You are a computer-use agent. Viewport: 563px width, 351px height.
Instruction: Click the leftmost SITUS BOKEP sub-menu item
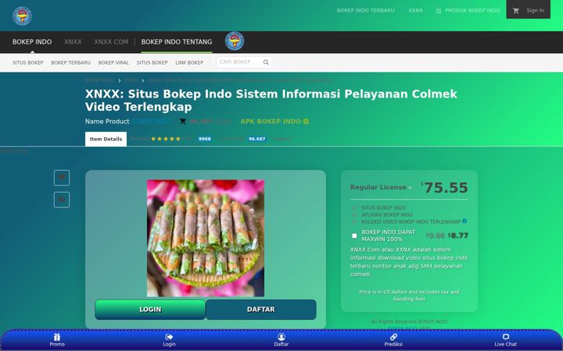tap(27, 62)
